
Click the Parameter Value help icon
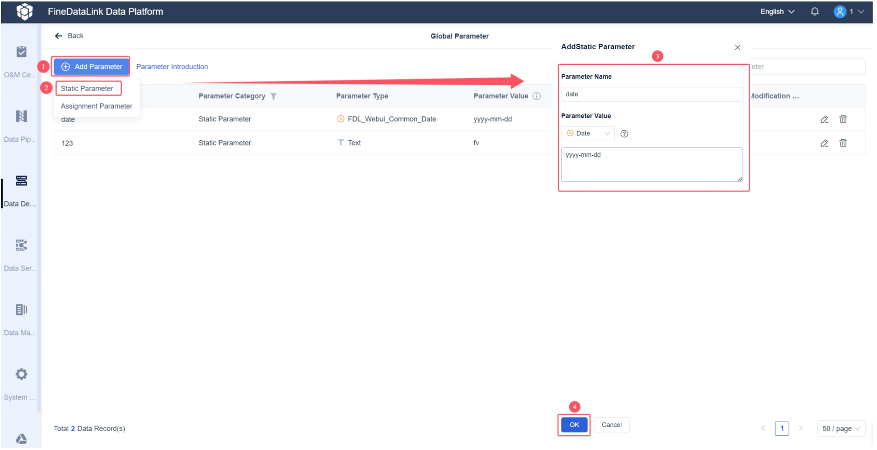[624, 134]
